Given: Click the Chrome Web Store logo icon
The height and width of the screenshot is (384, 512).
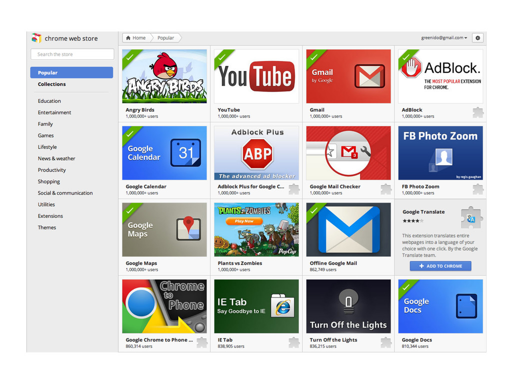Looking at the screenshot, I should pyautogui.click(x=36, y=38).
